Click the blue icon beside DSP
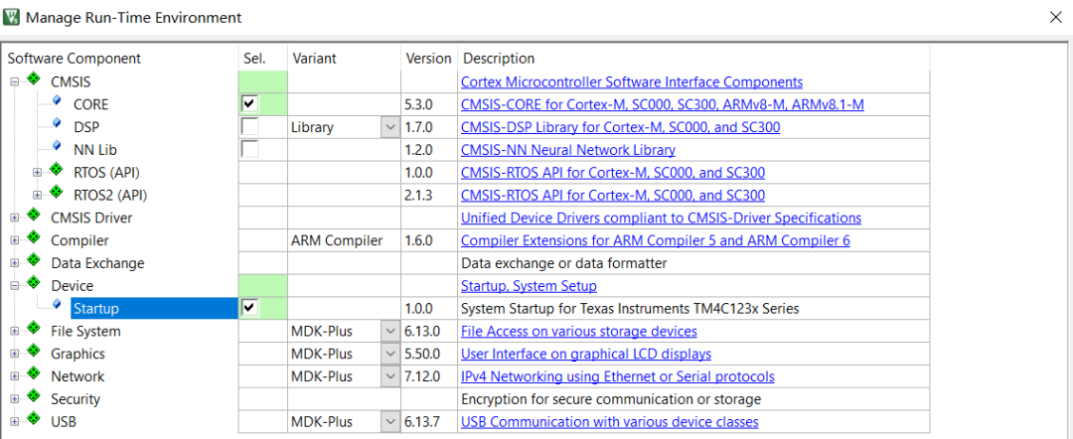This screenshot has height=439, width=1073. tap(57, 125)
